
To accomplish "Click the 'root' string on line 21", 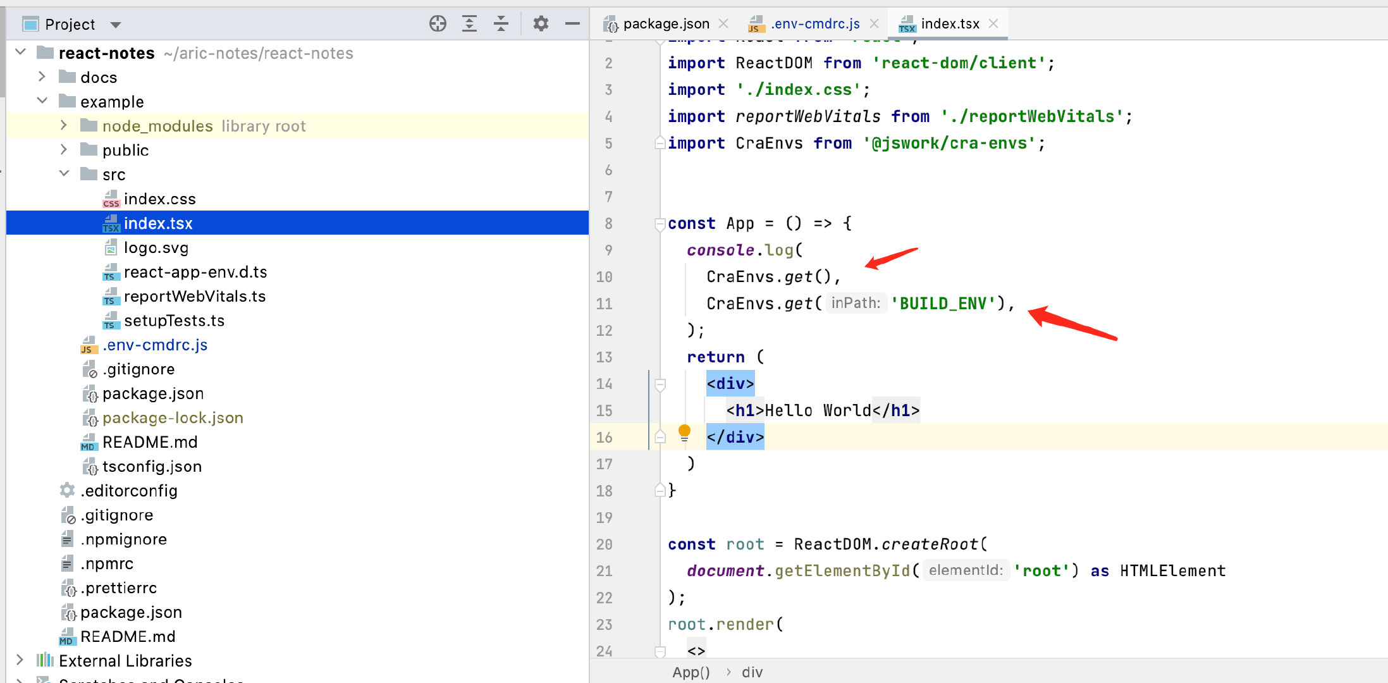I will tap(1041, 570).
